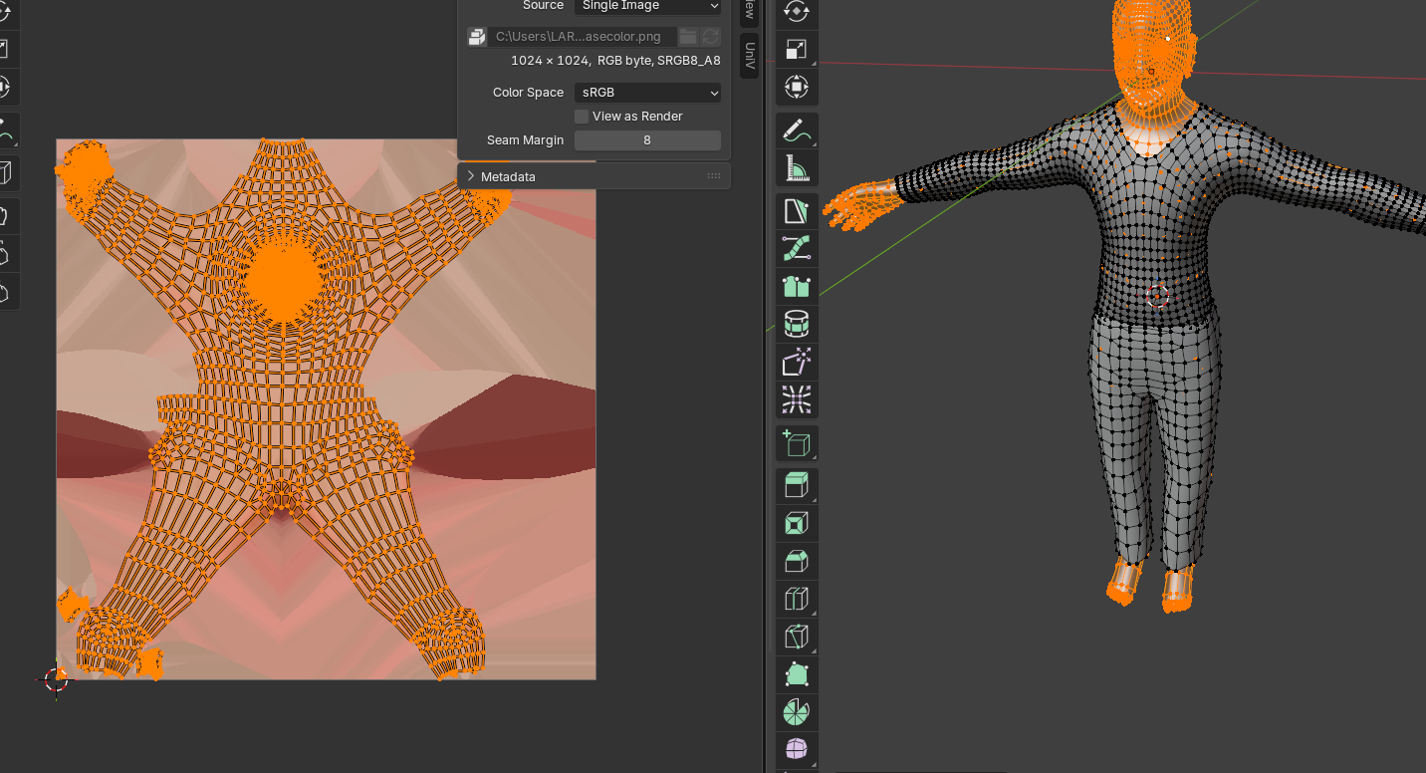This screenshot has height=773, width=1426.
Task: Select the white parallelogram tool below Measure
Action: pos(797,211)
